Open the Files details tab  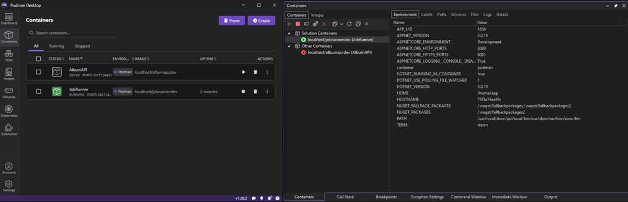pos(475,15)
